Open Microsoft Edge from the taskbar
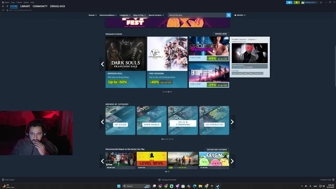This screenshot has width=336, height=189. tap(195, 186)
